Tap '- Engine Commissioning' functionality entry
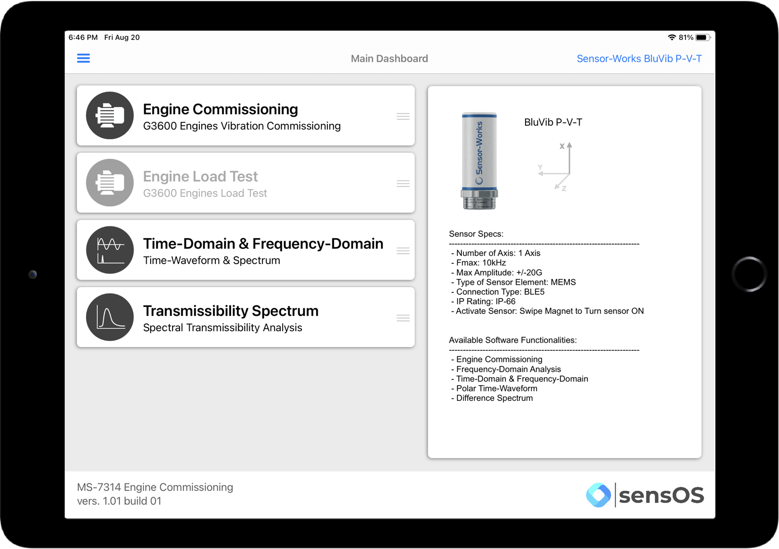The image size is (779, 549). pos(497,359)
